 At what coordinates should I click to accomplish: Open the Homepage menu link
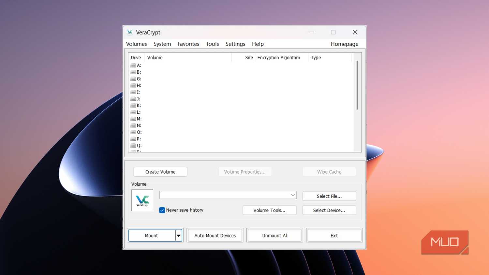point(344,44)
